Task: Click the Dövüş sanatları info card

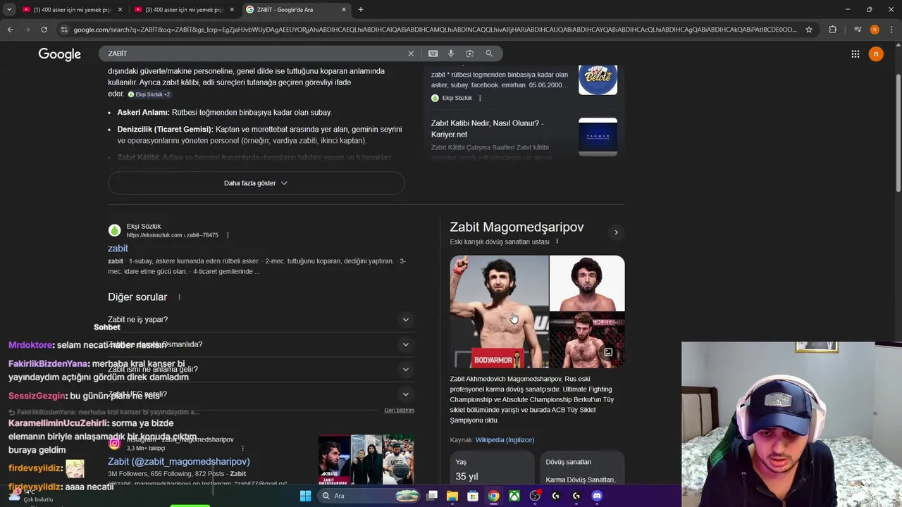Action: 582,469
